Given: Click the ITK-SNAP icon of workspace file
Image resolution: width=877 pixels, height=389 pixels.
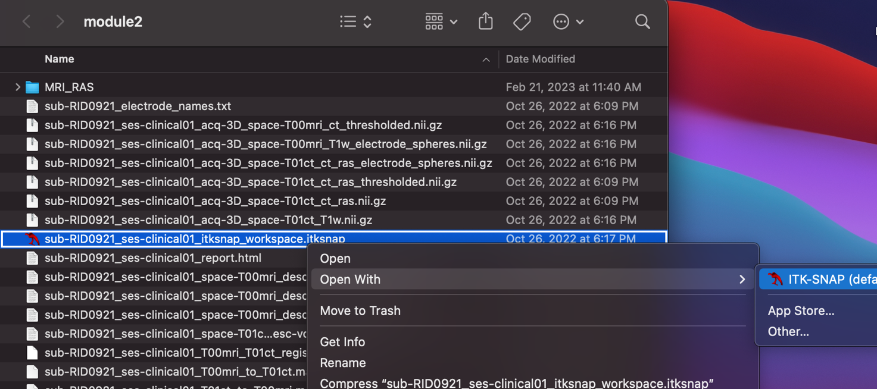Looking at the screenshot, I should tap(32, 239).
